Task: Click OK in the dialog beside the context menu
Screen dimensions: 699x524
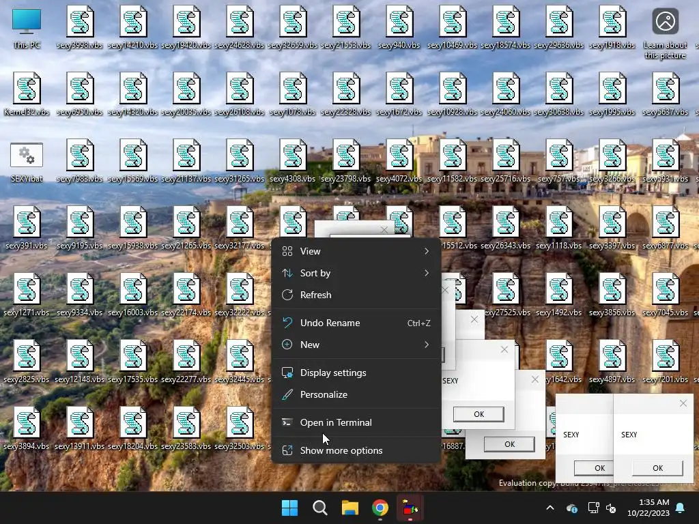Action: pyautogui.click(x=479, y=414)
